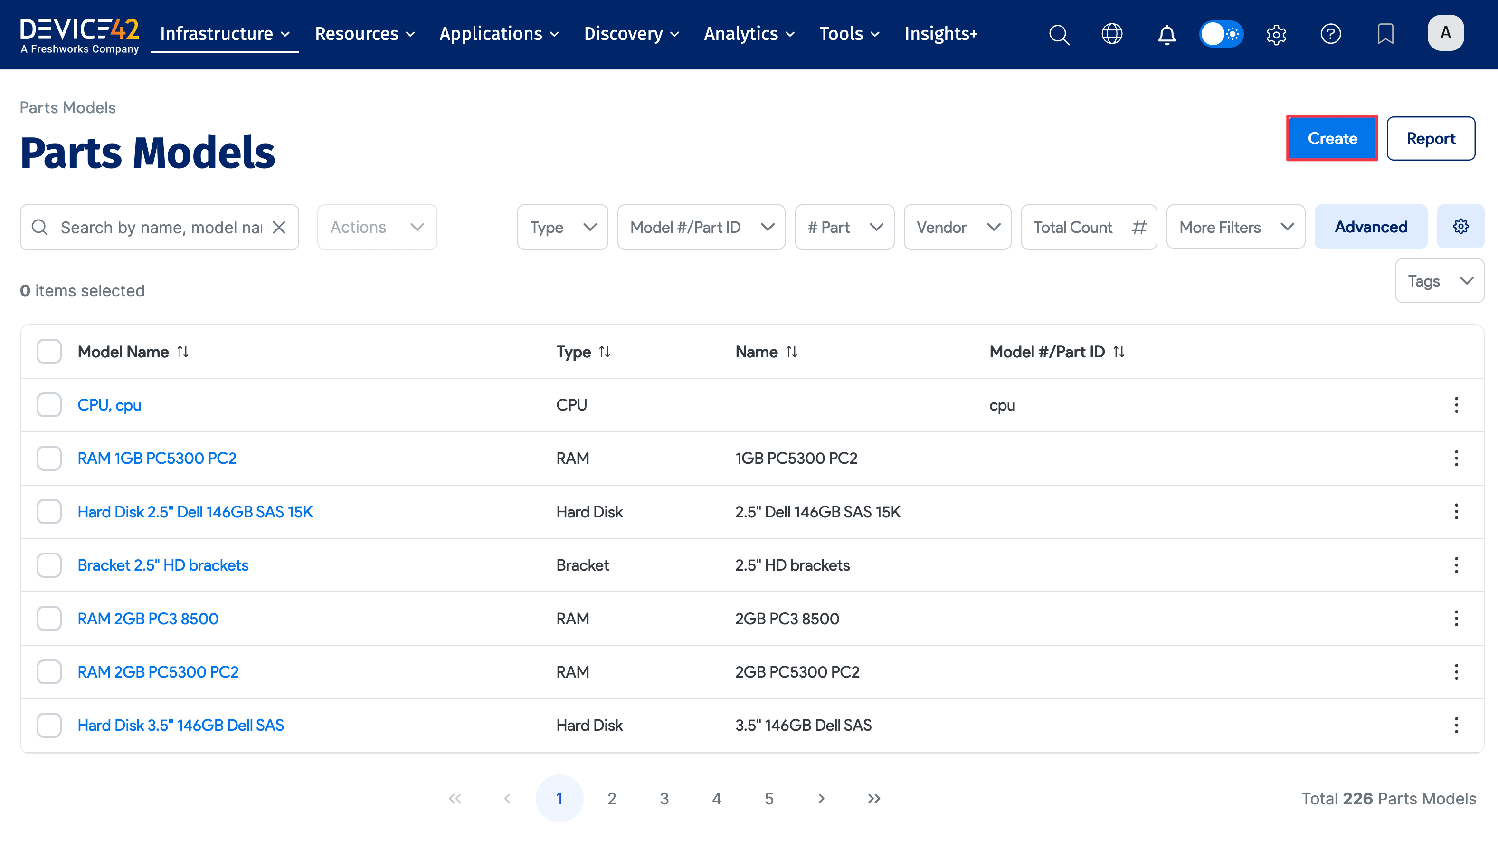The height and width of the screenshot is (841, 1498).
Task: Click the globe language icon
Action: pos(1112,34)
